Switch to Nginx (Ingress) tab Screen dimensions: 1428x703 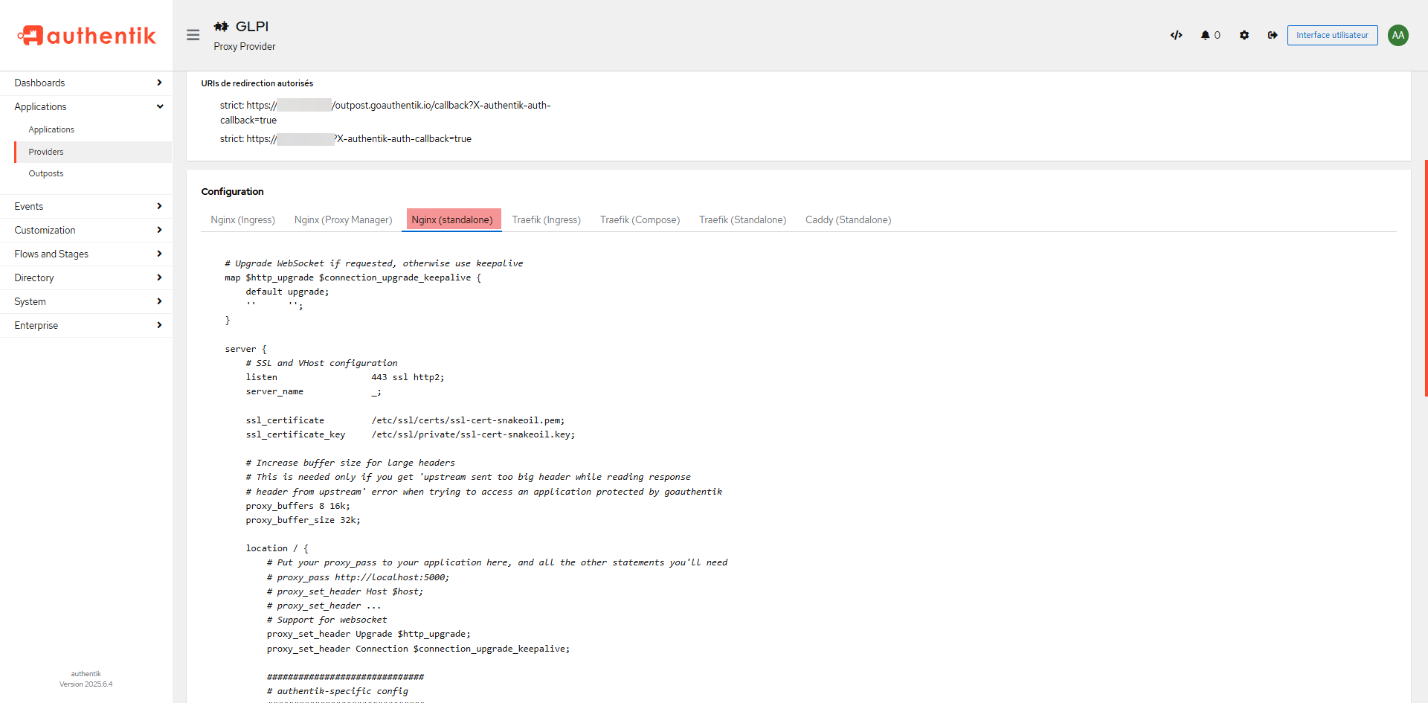click(x=242, y=219)
